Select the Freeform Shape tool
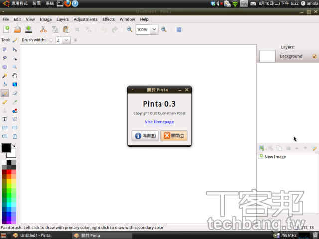This screenshot has width=319, height=239. pos(15,136)
